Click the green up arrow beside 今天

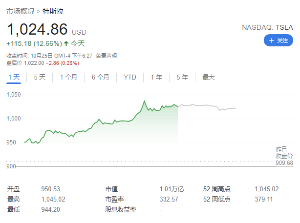click(66, 43)
